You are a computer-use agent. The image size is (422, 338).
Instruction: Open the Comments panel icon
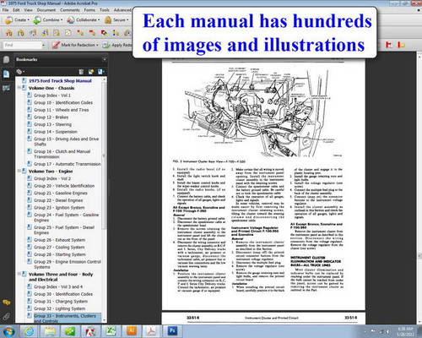(x=6, y=303)
